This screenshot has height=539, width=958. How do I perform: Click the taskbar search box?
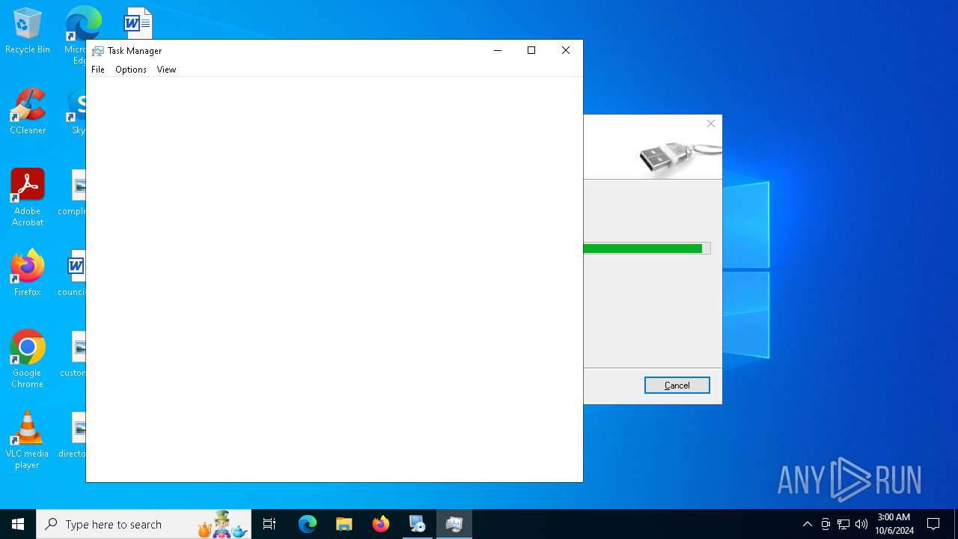(x=144, y=524)
